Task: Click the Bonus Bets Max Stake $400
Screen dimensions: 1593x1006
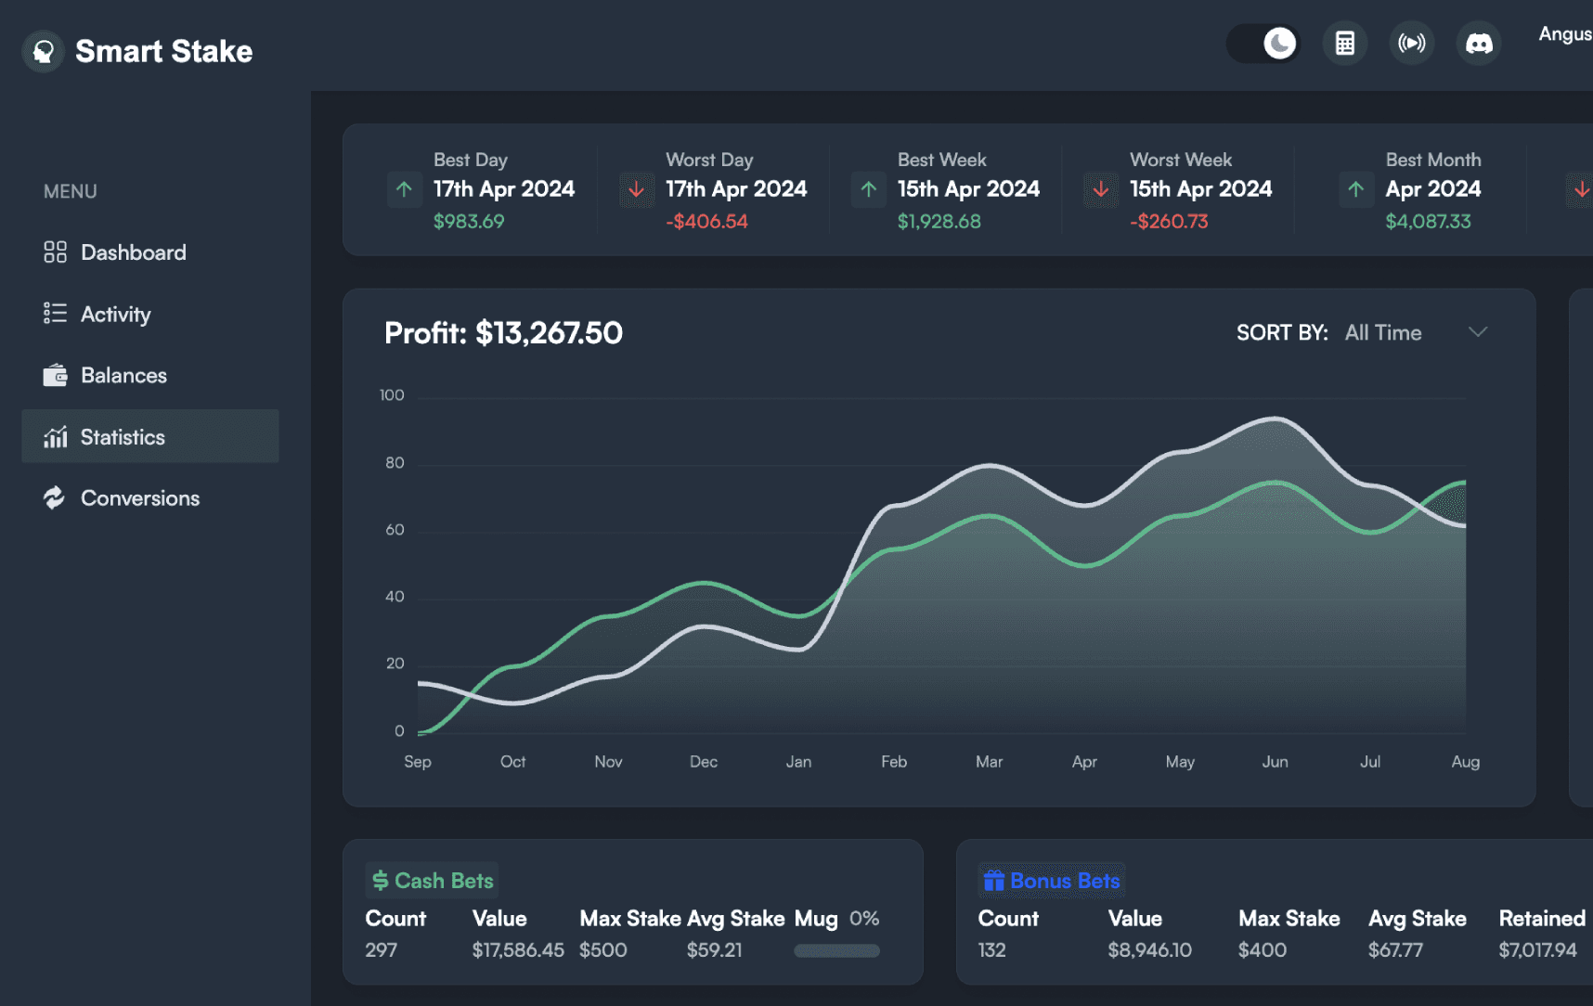Action: point(1263,949)
